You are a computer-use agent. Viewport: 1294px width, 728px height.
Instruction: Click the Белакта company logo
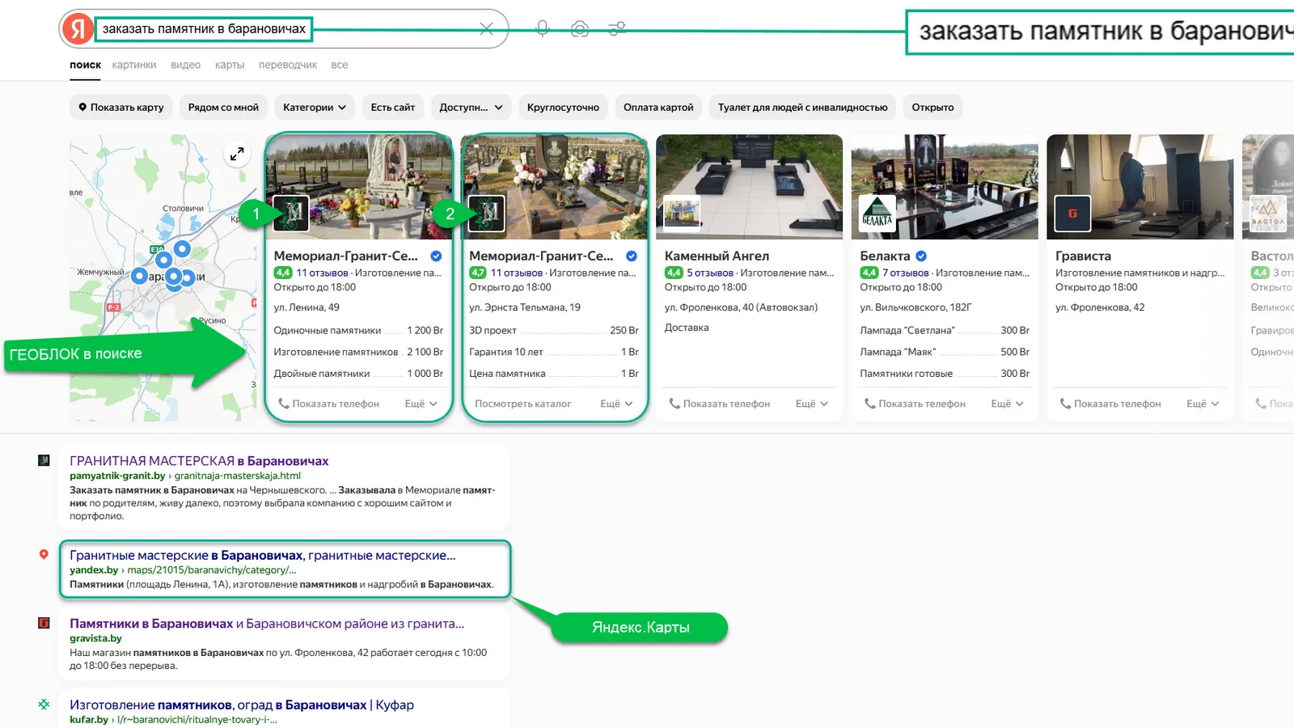[x=877, y=214]
